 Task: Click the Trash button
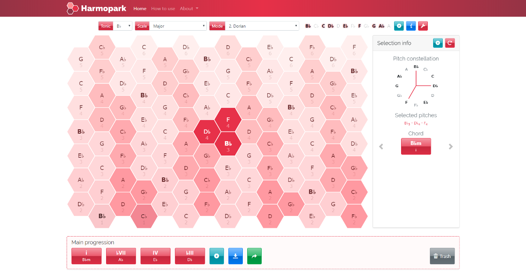442,256
